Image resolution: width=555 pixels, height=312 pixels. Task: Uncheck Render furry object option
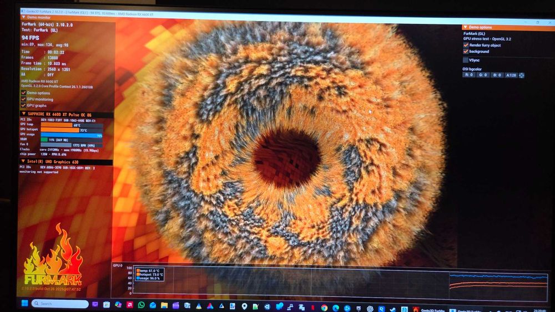466,45
